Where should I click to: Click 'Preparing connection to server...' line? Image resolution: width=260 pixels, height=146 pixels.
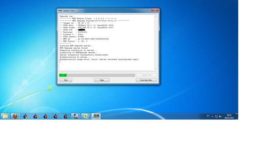click(x=78, y=50)
